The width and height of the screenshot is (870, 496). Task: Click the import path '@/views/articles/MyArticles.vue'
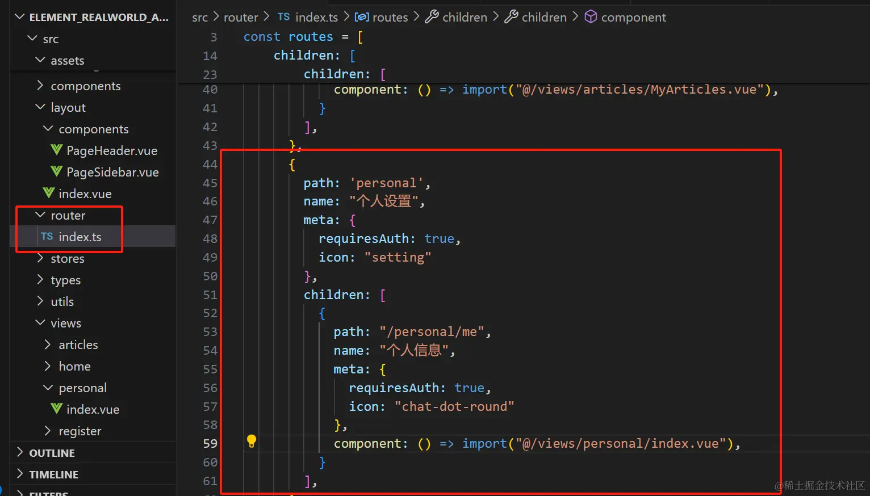click(639, 90)
